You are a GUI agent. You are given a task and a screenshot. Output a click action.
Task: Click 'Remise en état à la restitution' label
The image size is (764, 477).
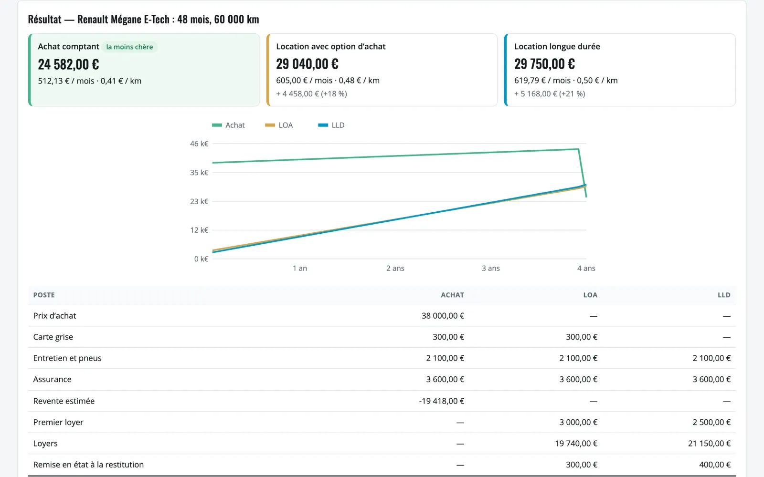click(x=88, y=465)
